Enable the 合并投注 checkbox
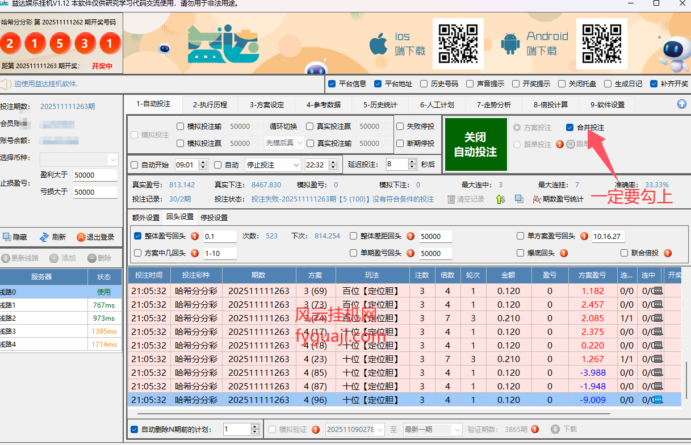 click(569, 127)
